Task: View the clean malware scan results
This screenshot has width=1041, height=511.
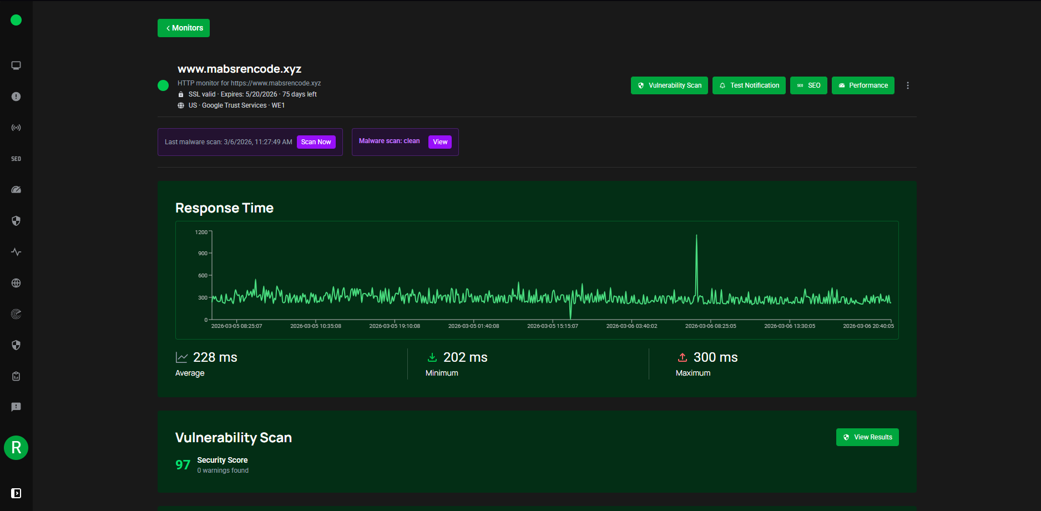Action: pyautogui.click(x=439, y=142)
